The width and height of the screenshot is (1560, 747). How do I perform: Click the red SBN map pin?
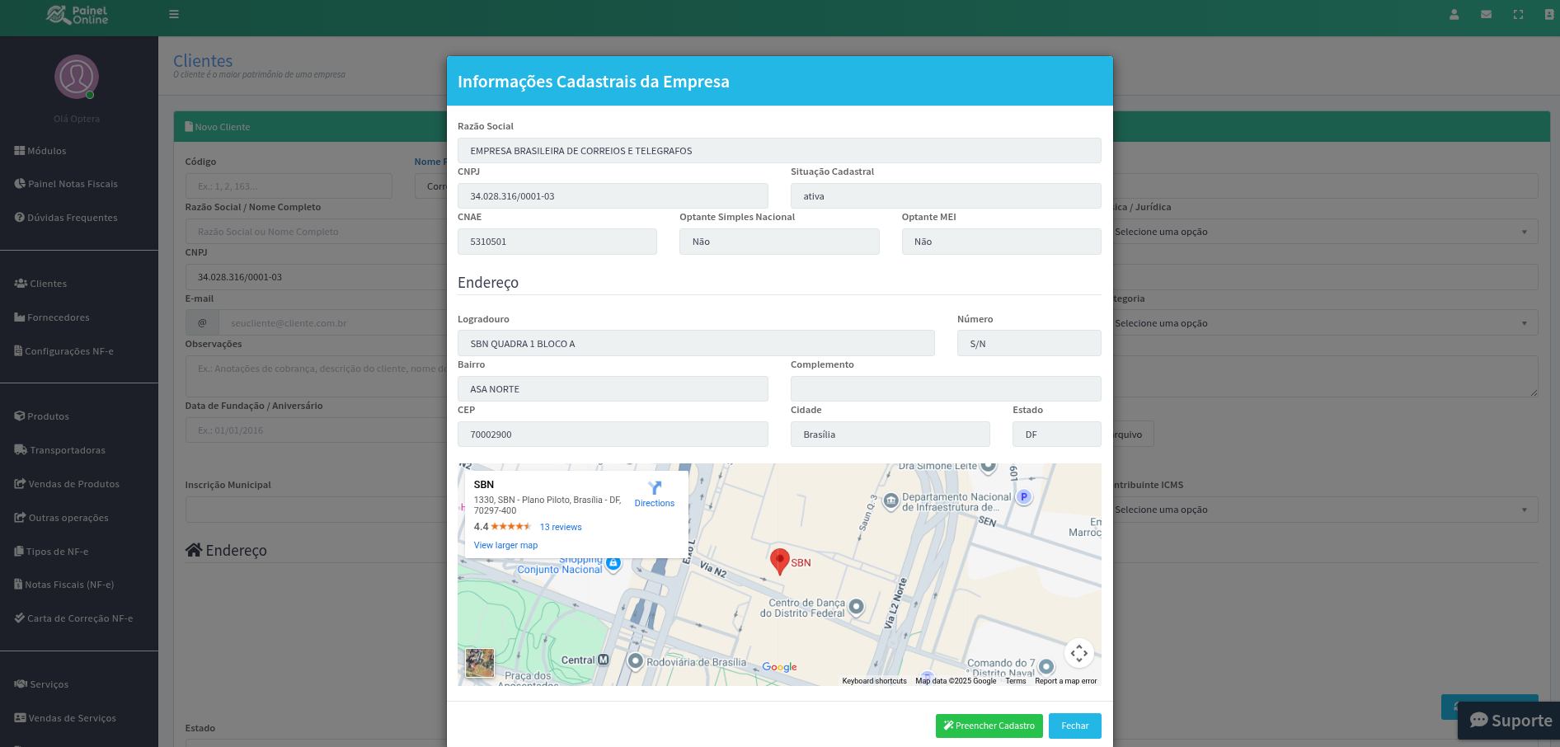click(779, 561)
